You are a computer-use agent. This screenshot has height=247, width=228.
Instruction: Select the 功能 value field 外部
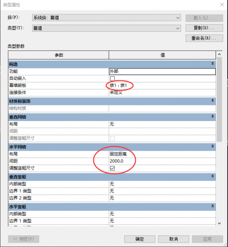pos(162,72)
